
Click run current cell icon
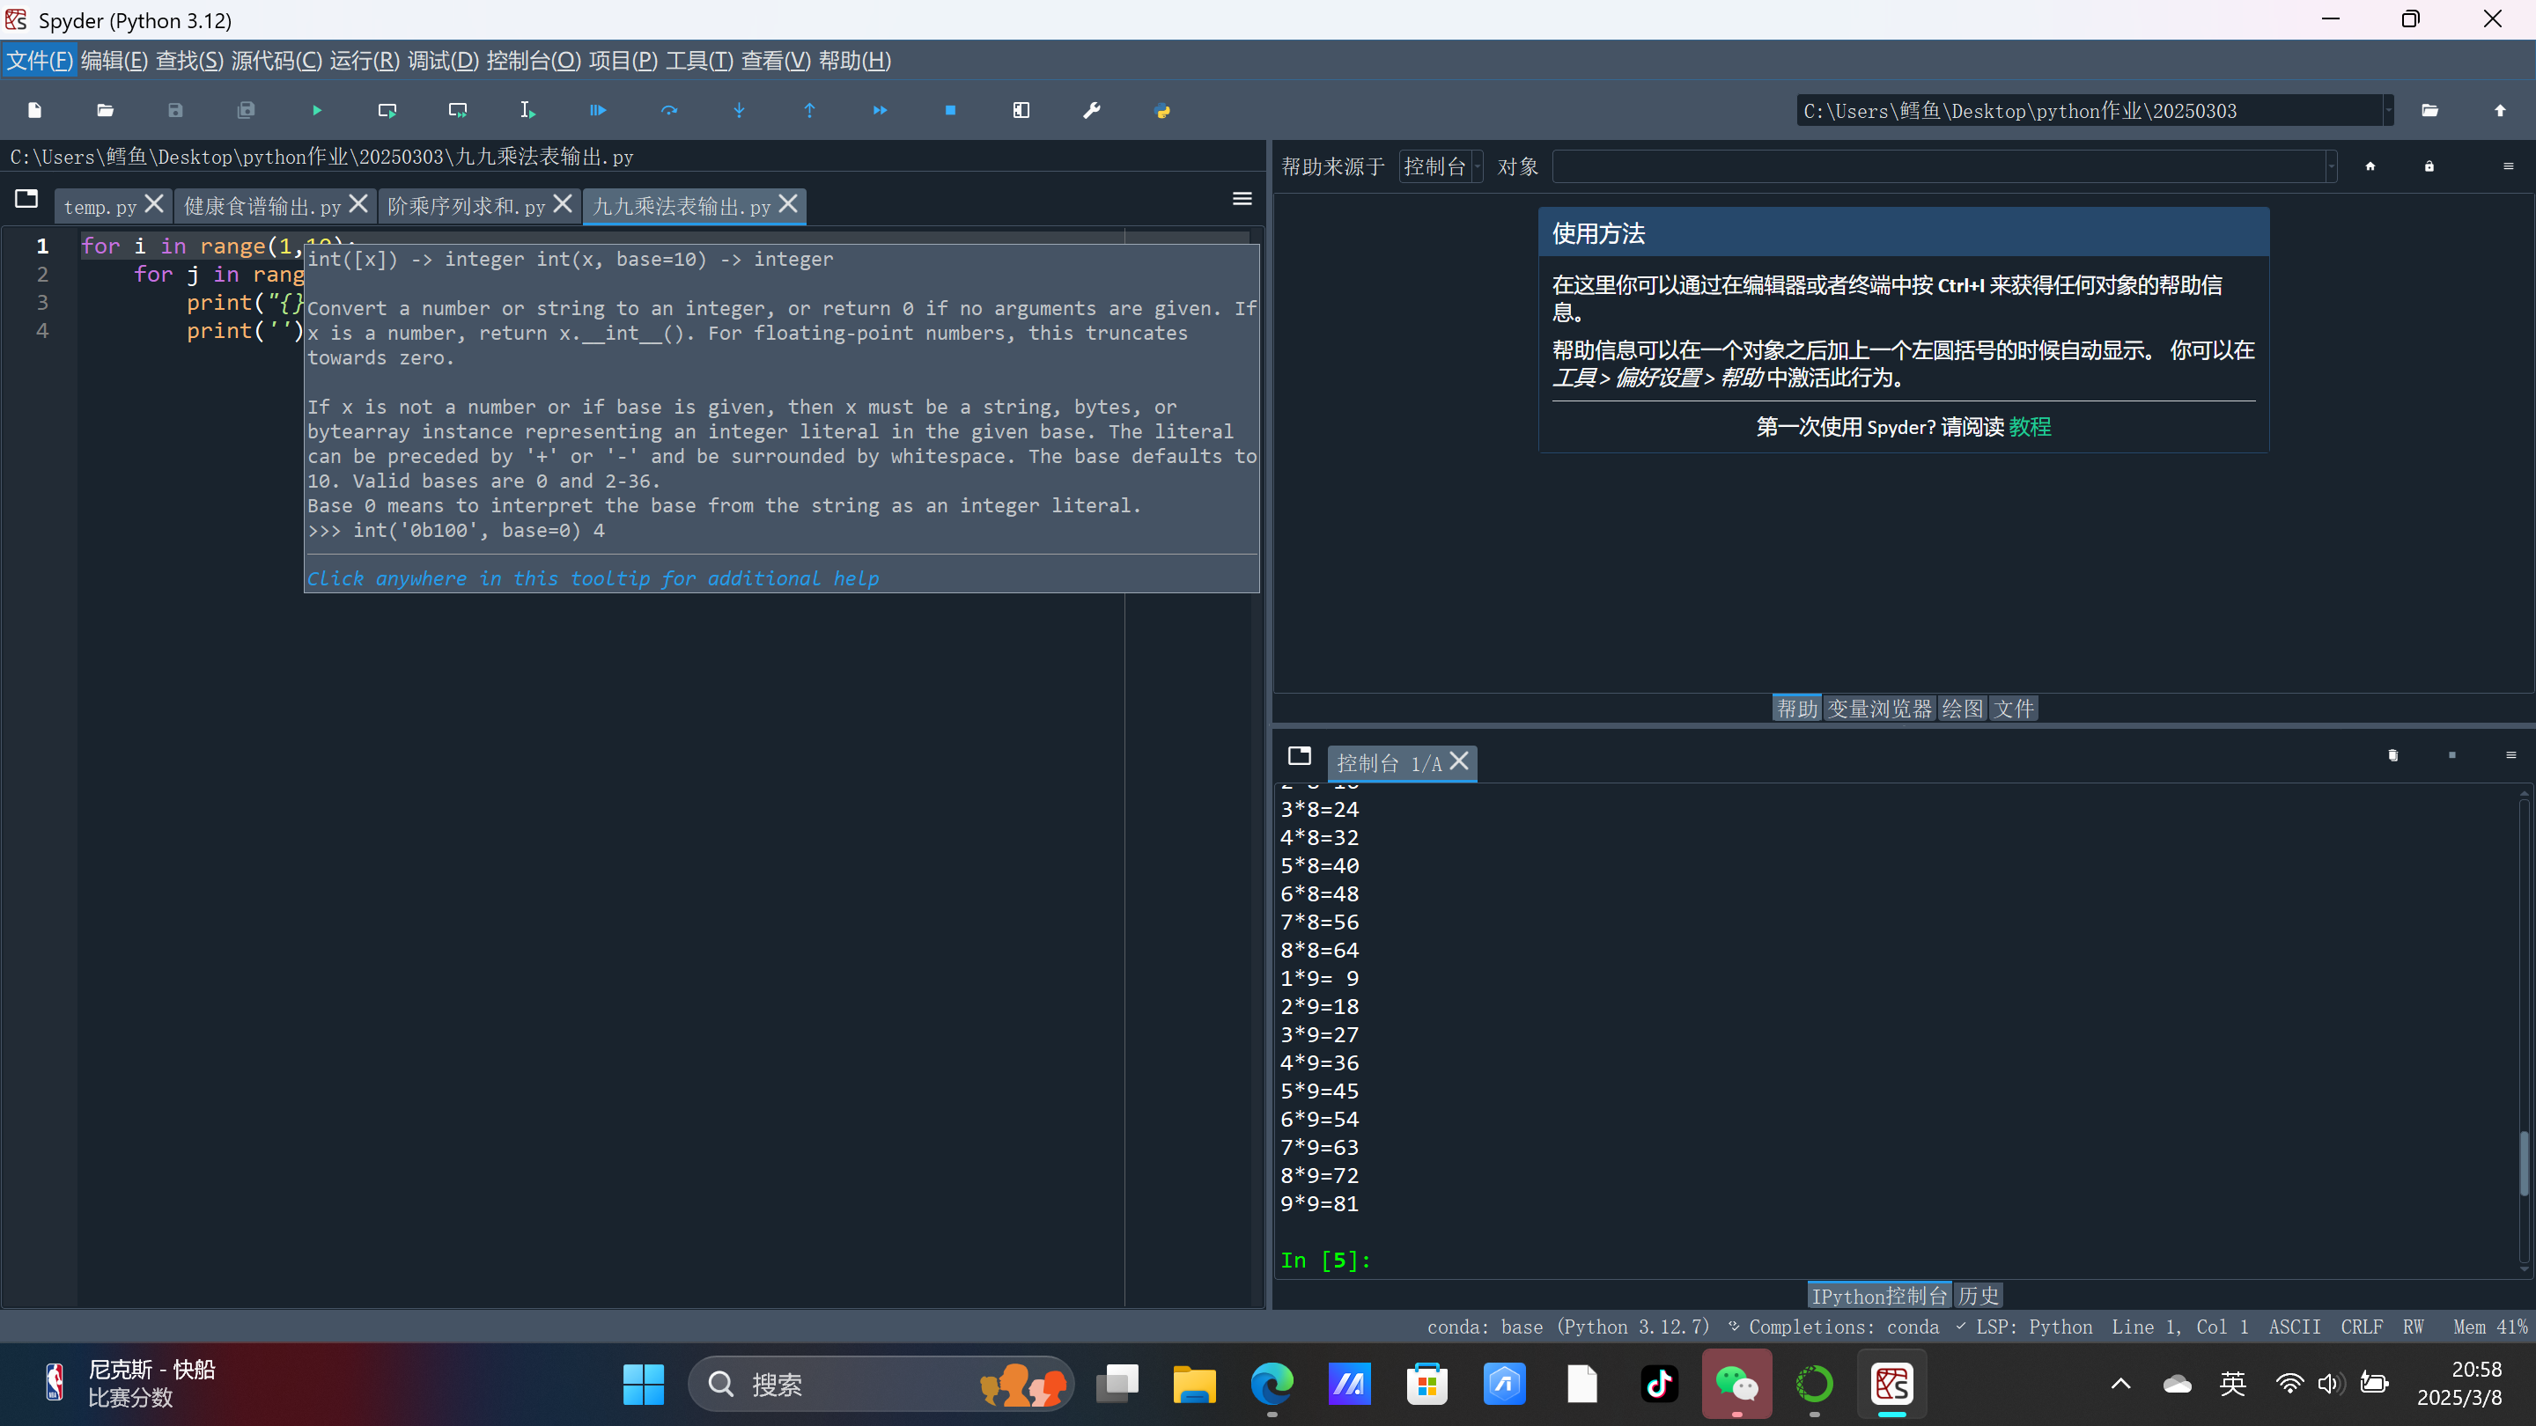(x=387, y=110)
